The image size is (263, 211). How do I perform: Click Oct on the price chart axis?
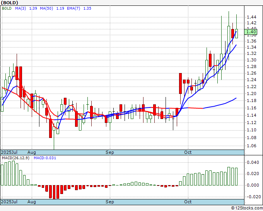pyautogui.click(x=188, y=152)
